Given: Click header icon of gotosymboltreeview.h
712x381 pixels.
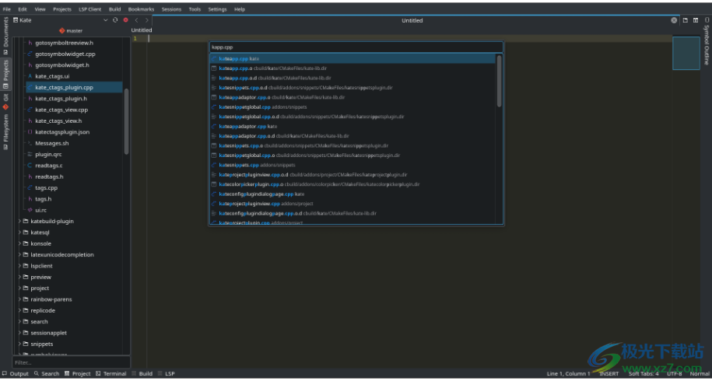Looking at the screenshot, I should pos(30,43).
